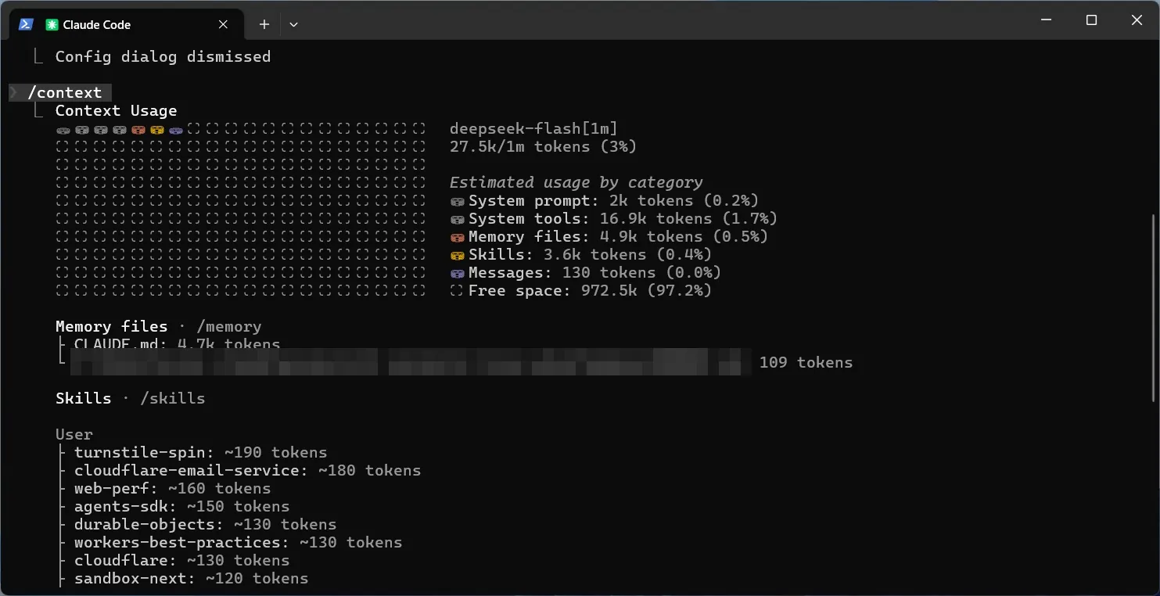Click the "Skills" section heading

pyautogui.click(x=83, y=398)
